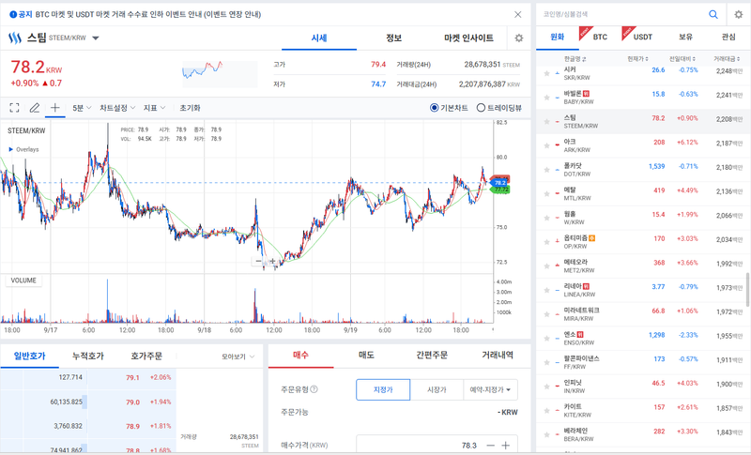Select the 매도 sell tab

[x=366, y=355]
